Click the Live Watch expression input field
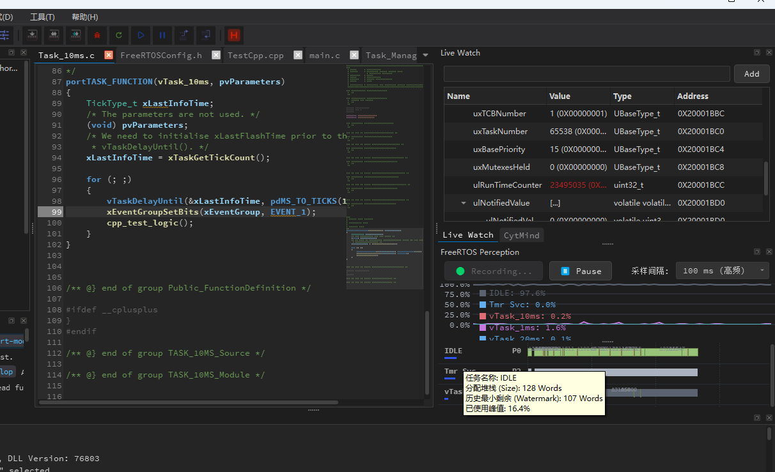Viewport: 775px width, 472px height. pyautogui.click(x=587, y=74)
